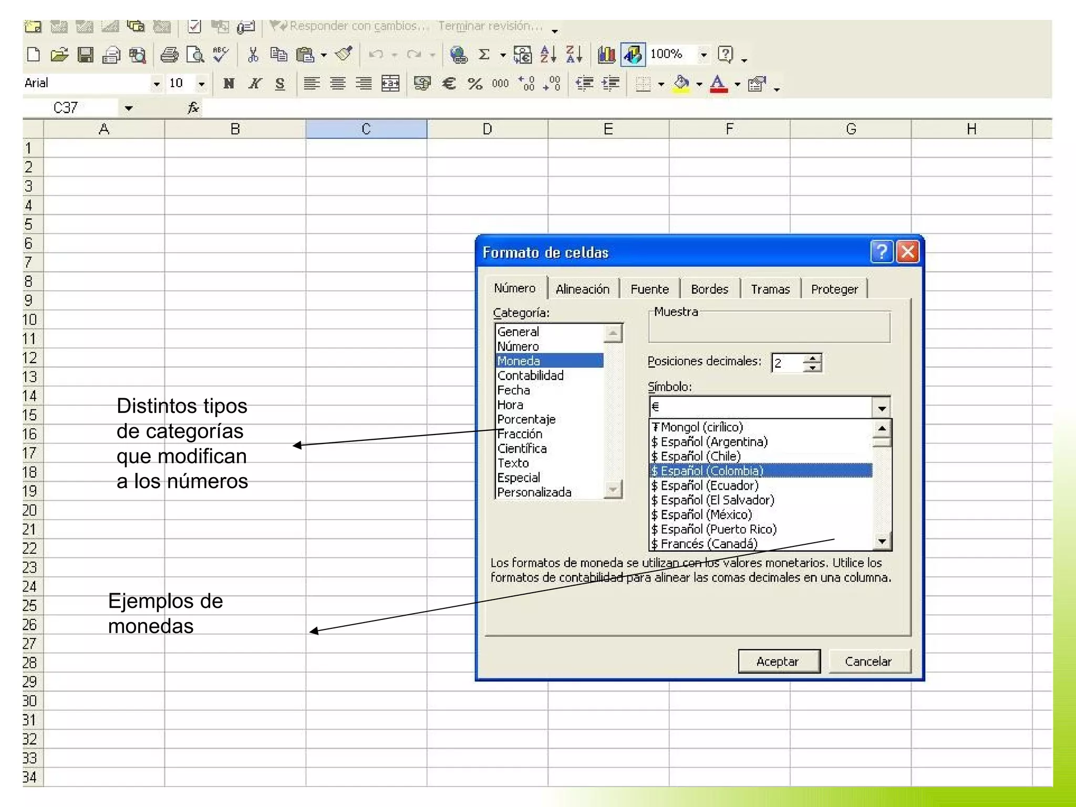Image resolution: width=1076 pixels, height=807 pixels.
Task: Switch to the Bordes tab
Action: (x=709, y=289)
